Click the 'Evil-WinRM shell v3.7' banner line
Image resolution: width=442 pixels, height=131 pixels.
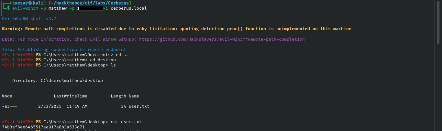(x=29, y=19)
